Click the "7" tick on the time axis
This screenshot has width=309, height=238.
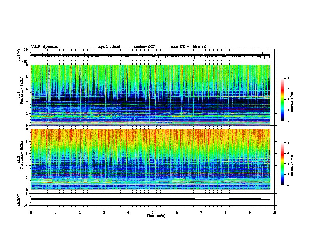pyautogui.click(x=201, y=212)
